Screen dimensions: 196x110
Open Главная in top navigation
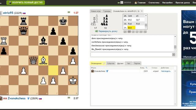(141, 3)
